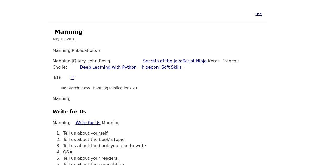Screen dimensions: 315x165
Task: Follow the Deep Learning with Python link
Action: [108, 67]
